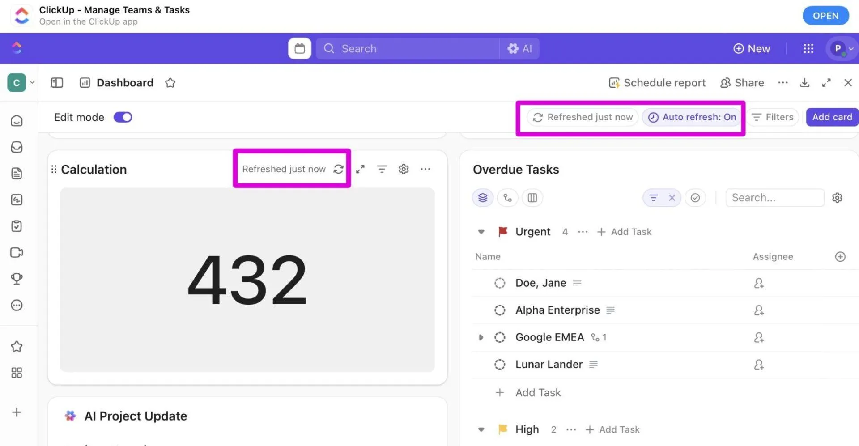This screenshot has height=446, width=859.
Task: Open Overdue Tasks settings gear
Action: coord(837,198)
